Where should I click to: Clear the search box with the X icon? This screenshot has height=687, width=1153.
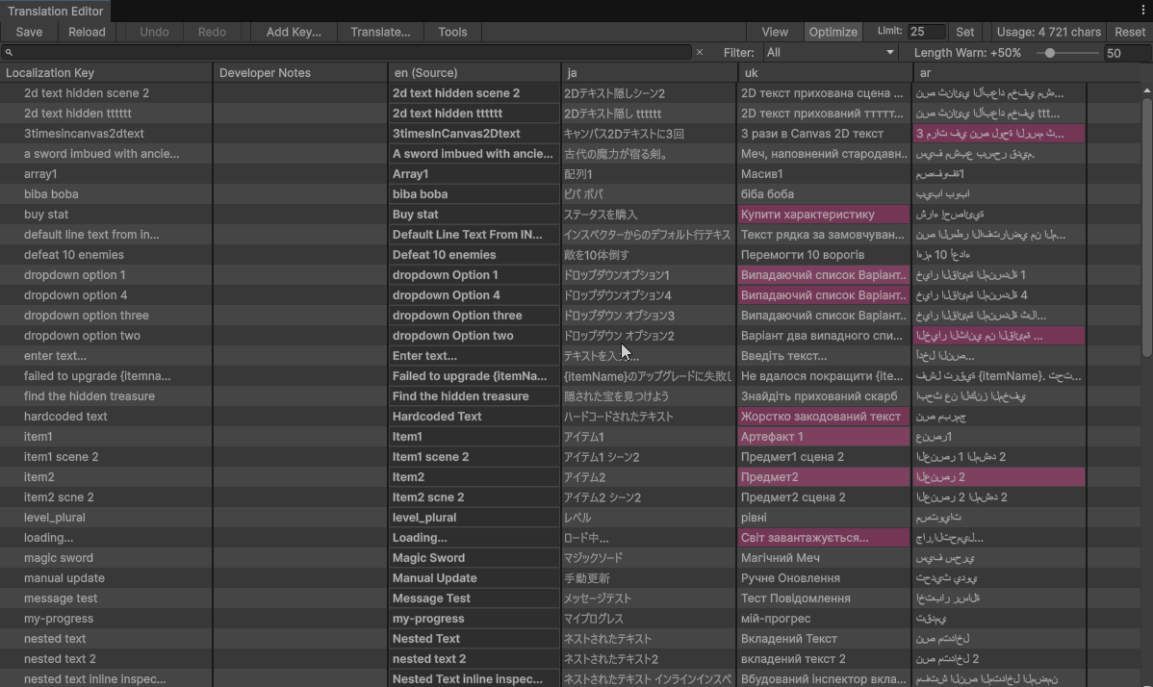(701, 52)
